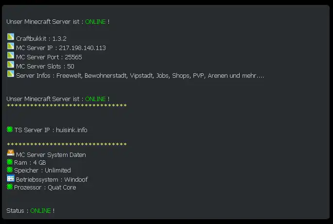Click the first green ONLINE status text
333x224 pixels.
coord(95,22)
